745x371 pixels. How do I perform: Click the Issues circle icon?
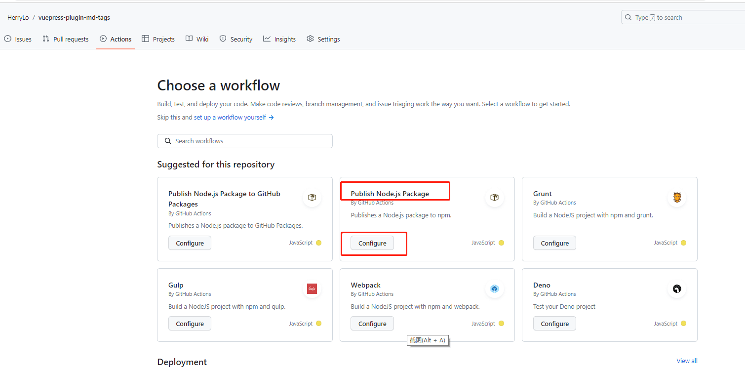click(x=8, y=39)
